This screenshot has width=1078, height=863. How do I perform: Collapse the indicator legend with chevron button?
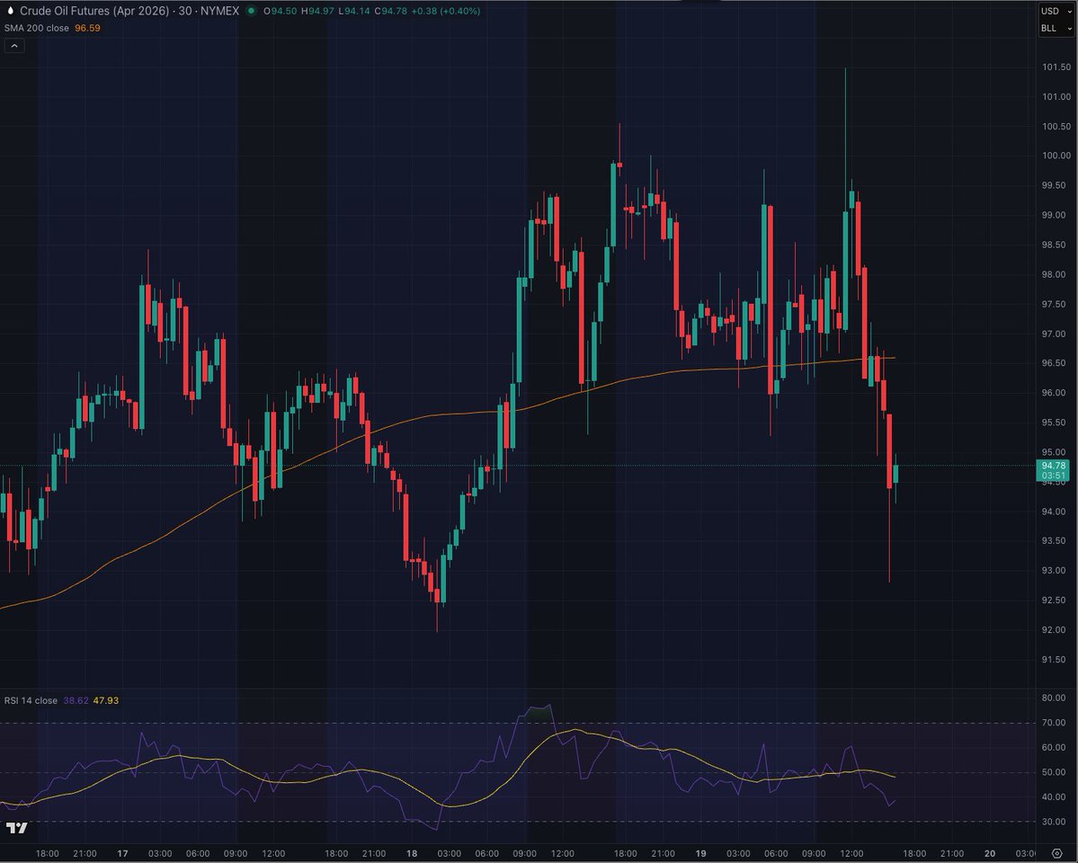(x=14, y=46)
